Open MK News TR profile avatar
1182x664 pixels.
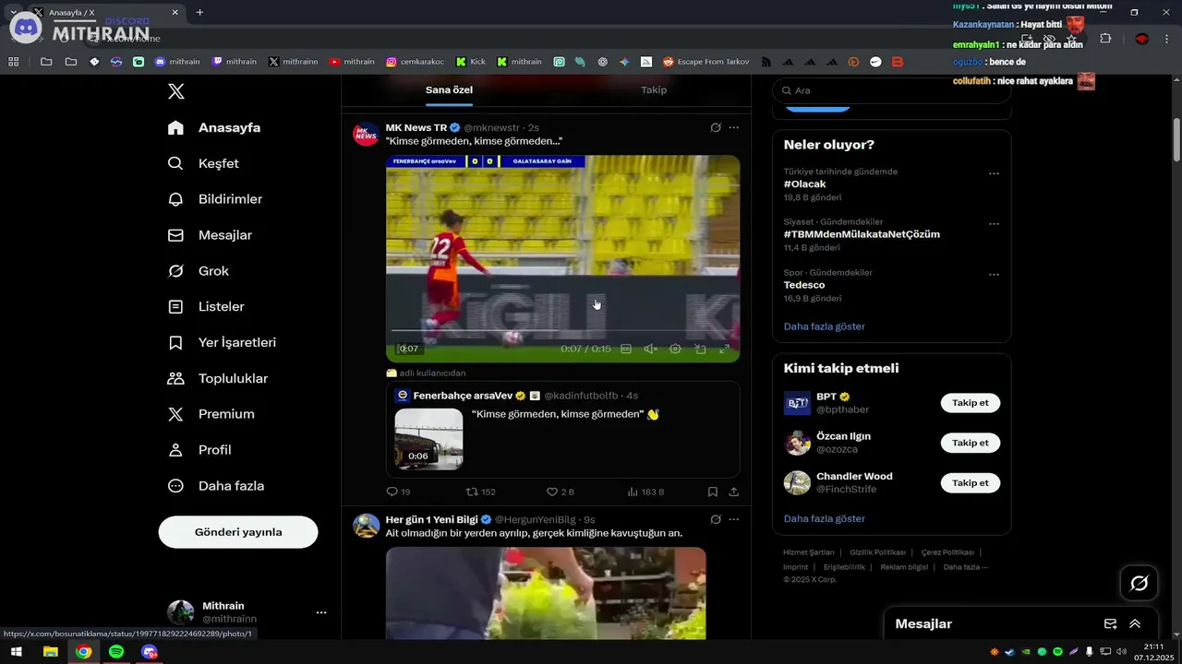tap(366, 134)
